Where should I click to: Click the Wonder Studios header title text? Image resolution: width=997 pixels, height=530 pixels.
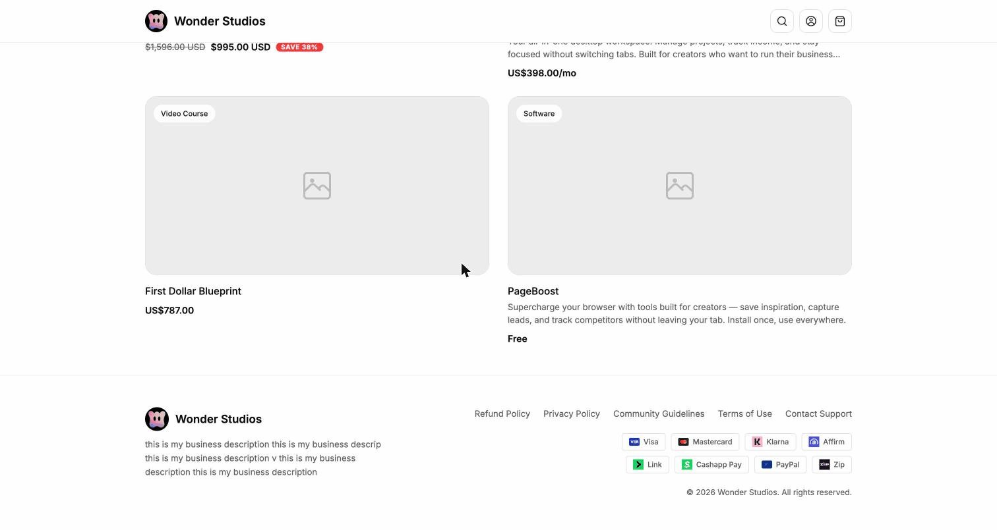coord(220,21)
